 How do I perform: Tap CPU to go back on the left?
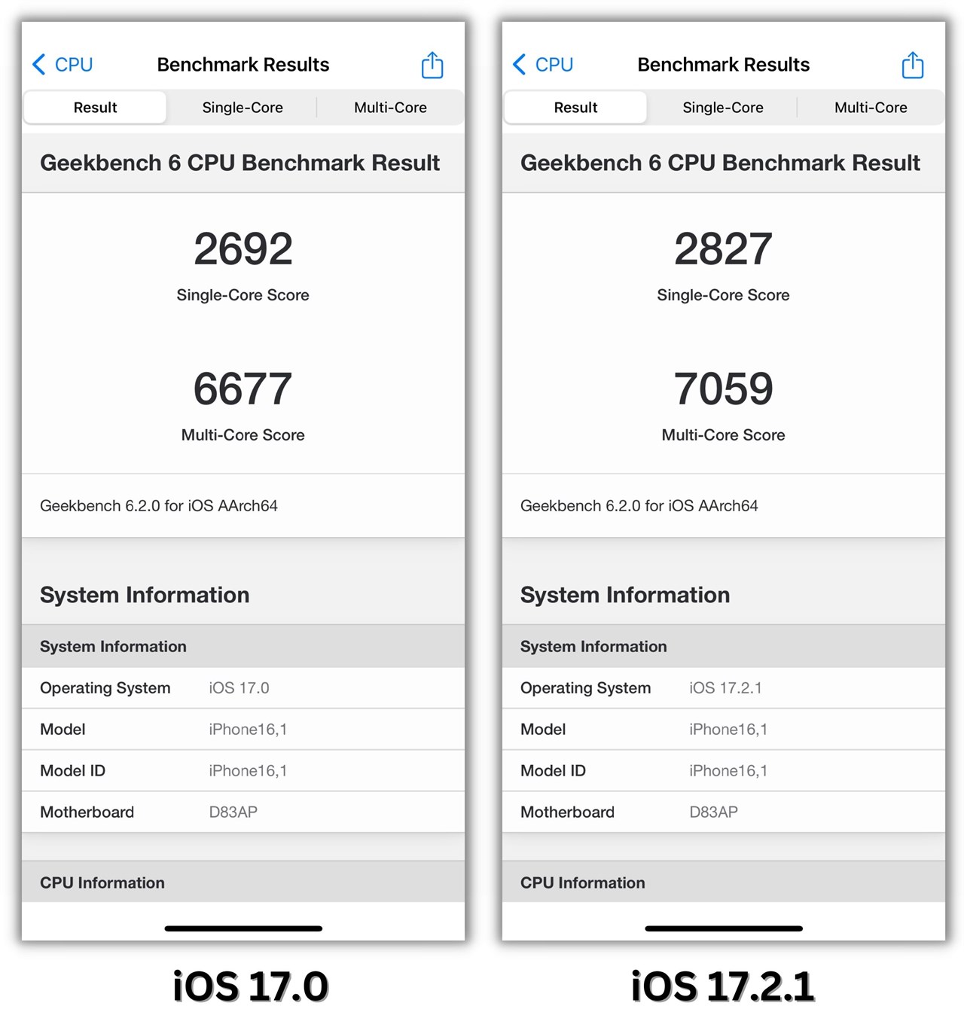(72, 65)
